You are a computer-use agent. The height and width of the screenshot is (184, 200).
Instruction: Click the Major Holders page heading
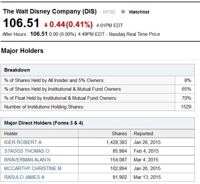click(x=22, y=51)
